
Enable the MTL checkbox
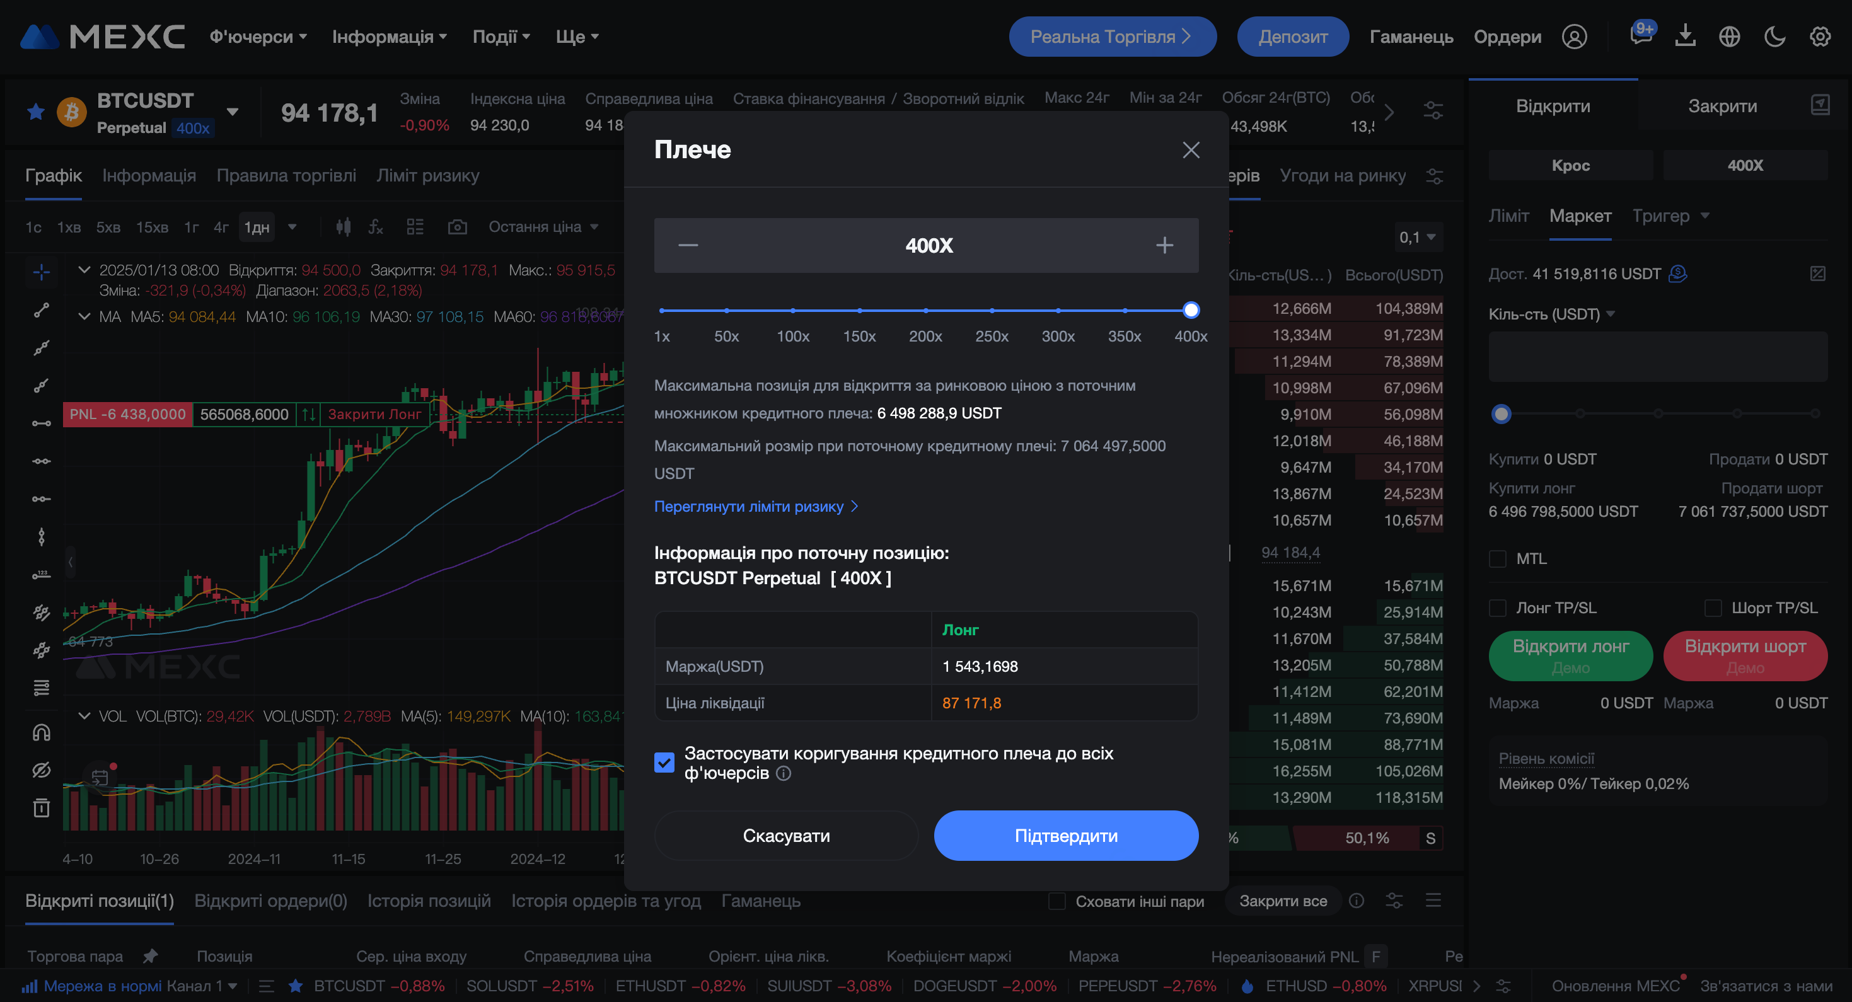pyautogui.click(x=1498, y=558)
